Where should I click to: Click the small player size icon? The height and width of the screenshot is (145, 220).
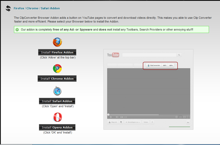click(x=181, y=117)
